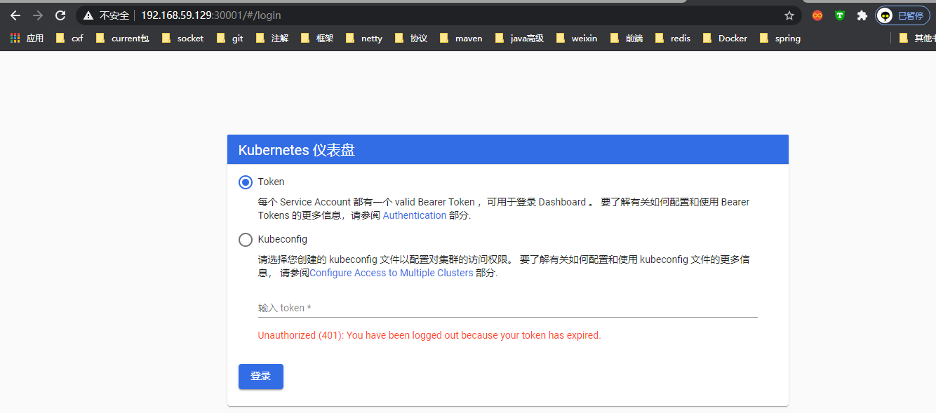Open the netty bookmark folder
Image resolution: width=936 pixels, height=413 pixels.
[364, 39]
